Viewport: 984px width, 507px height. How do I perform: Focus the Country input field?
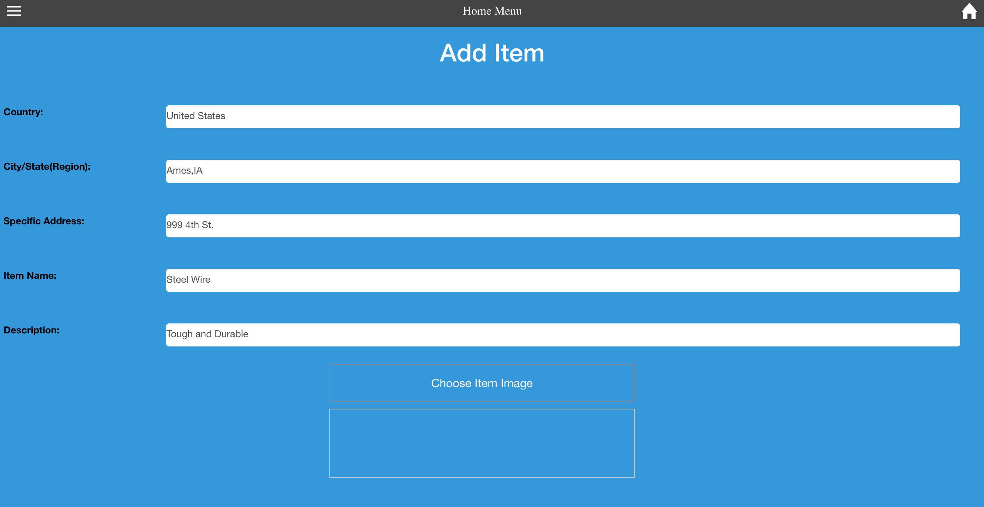pyautogui.click(x=563, y=116)
